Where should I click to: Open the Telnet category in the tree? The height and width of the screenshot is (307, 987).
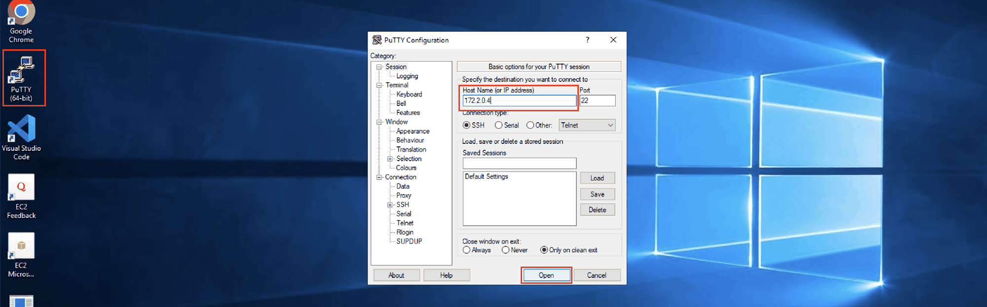pos(405,223)
